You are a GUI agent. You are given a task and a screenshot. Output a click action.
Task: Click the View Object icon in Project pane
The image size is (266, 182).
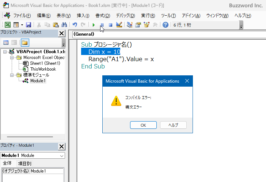[14, 43]
